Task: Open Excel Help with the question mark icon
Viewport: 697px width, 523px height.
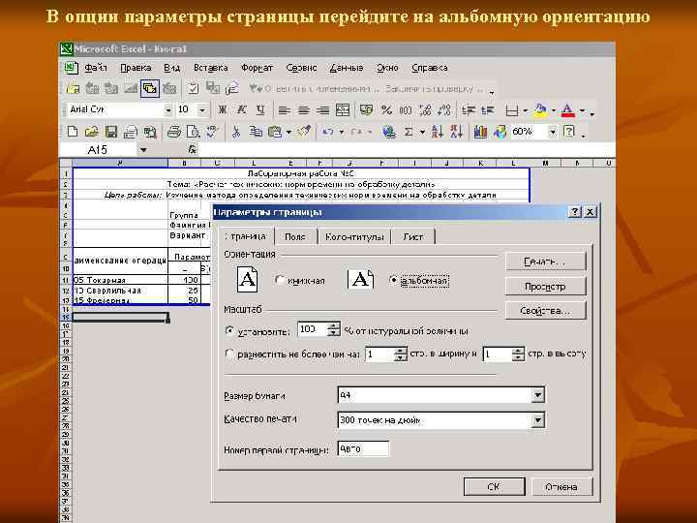Action: point(569,132)
